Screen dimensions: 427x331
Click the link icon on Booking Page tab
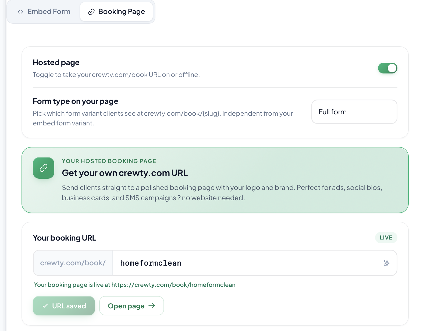pos(91,12)
